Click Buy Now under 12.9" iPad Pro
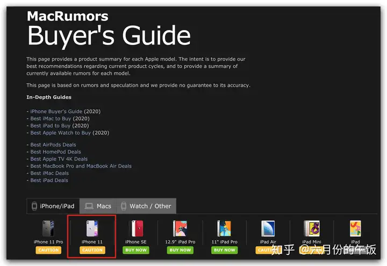Screen dimensions: 387x266 pyautogui.click(x=180, y=250)
